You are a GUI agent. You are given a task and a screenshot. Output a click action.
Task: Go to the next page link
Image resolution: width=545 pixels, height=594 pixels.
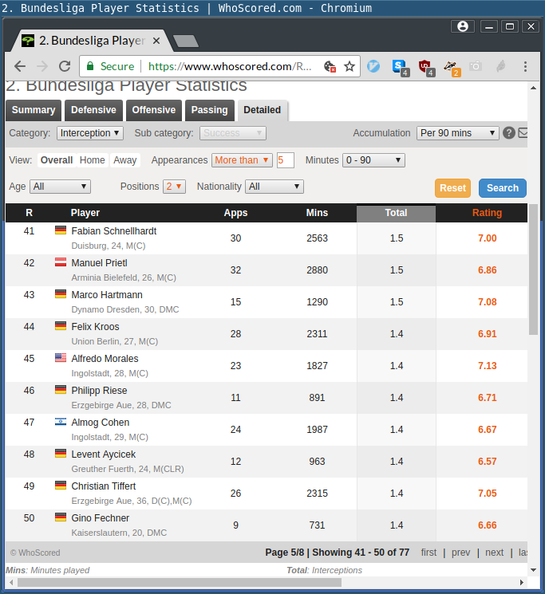pyautogui.click(x=494, y=553)
